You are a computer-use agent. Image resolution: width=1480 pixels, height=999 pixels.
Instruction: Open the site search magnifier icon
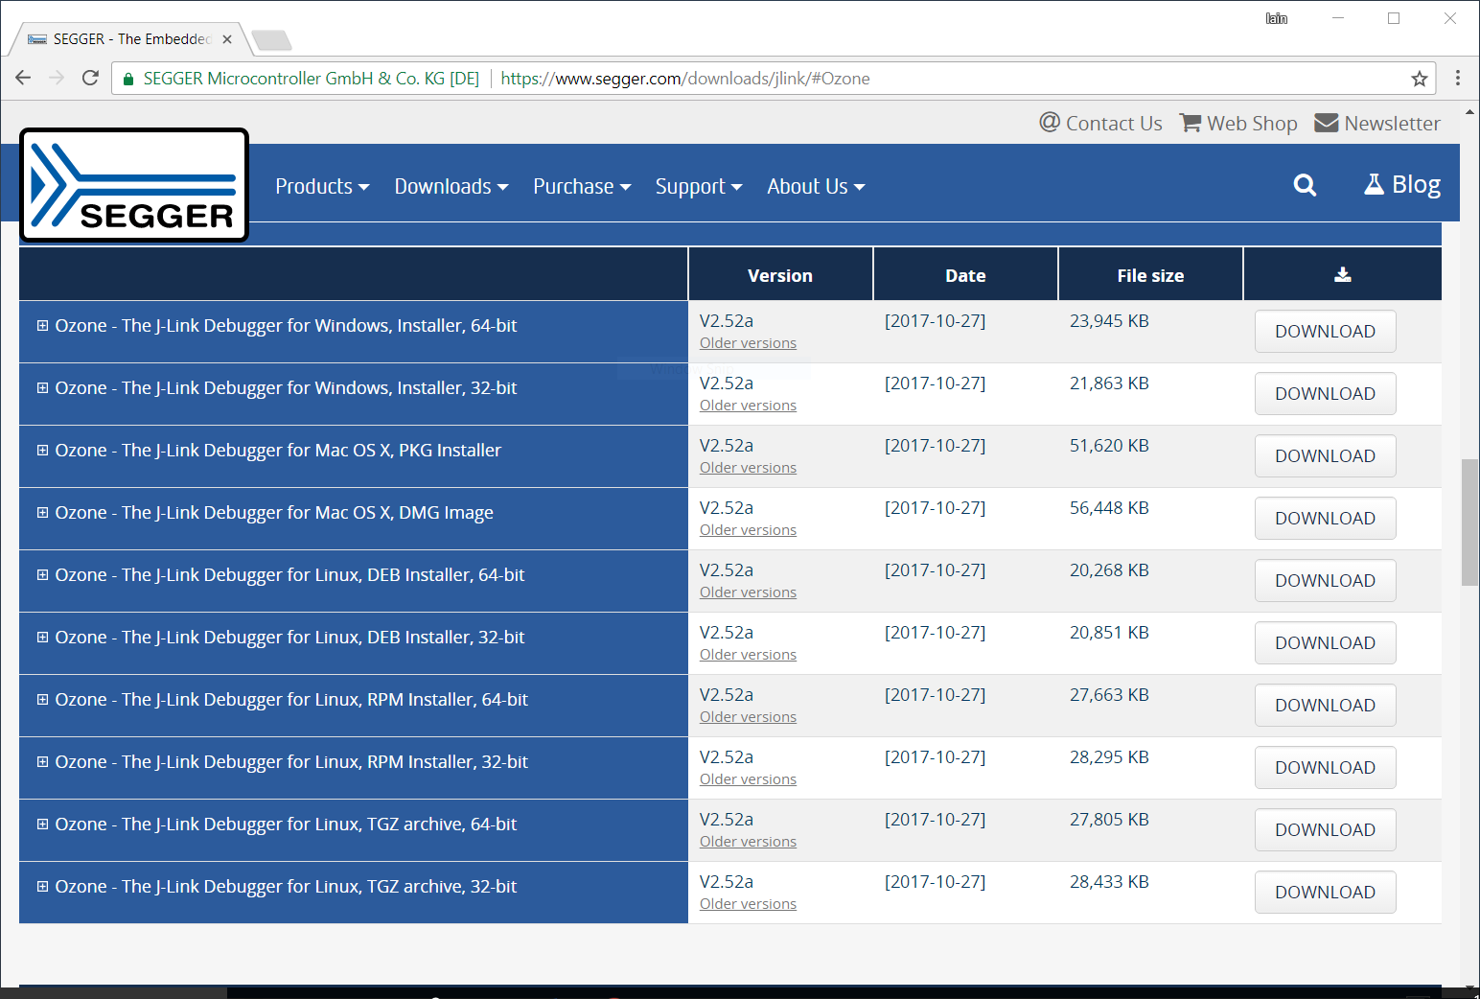coord(1305,185)
